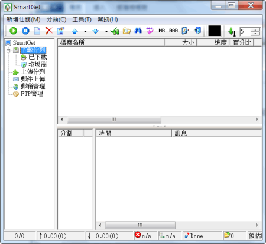266x244 pixels.
Task: Select 已下載 in the tree
Action: 37,57
